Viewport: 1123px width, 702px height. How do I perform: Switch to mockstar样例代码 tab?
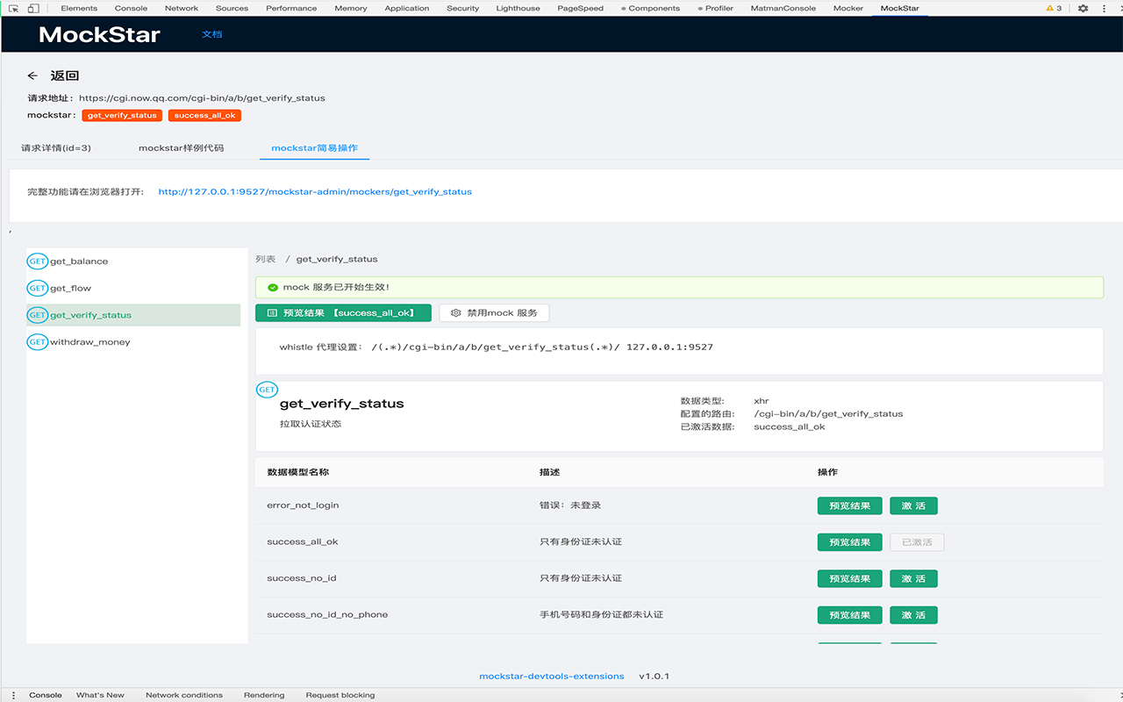coord(182,147)
